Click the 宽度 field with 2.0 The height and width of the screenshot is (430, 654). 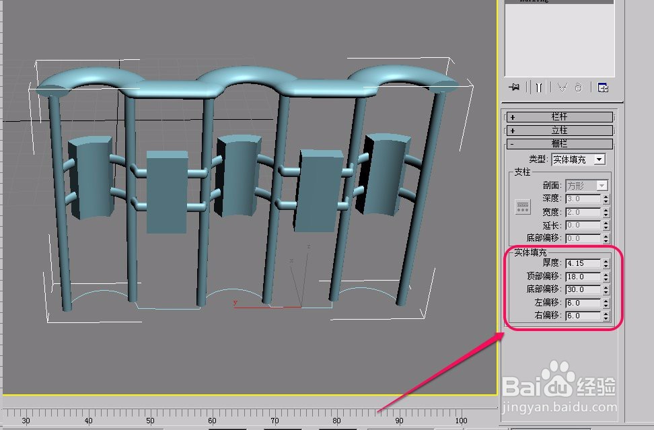click(x=583, y=212)
